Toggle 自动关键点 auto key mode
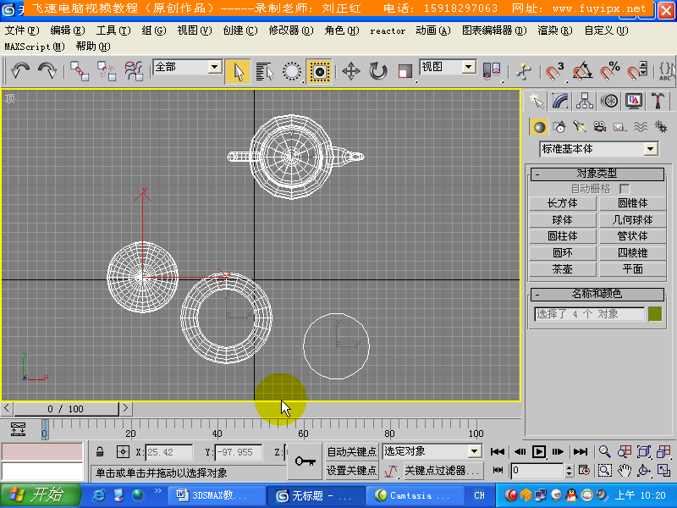Screen dimensions: 677x508 [x=352, y=452]
